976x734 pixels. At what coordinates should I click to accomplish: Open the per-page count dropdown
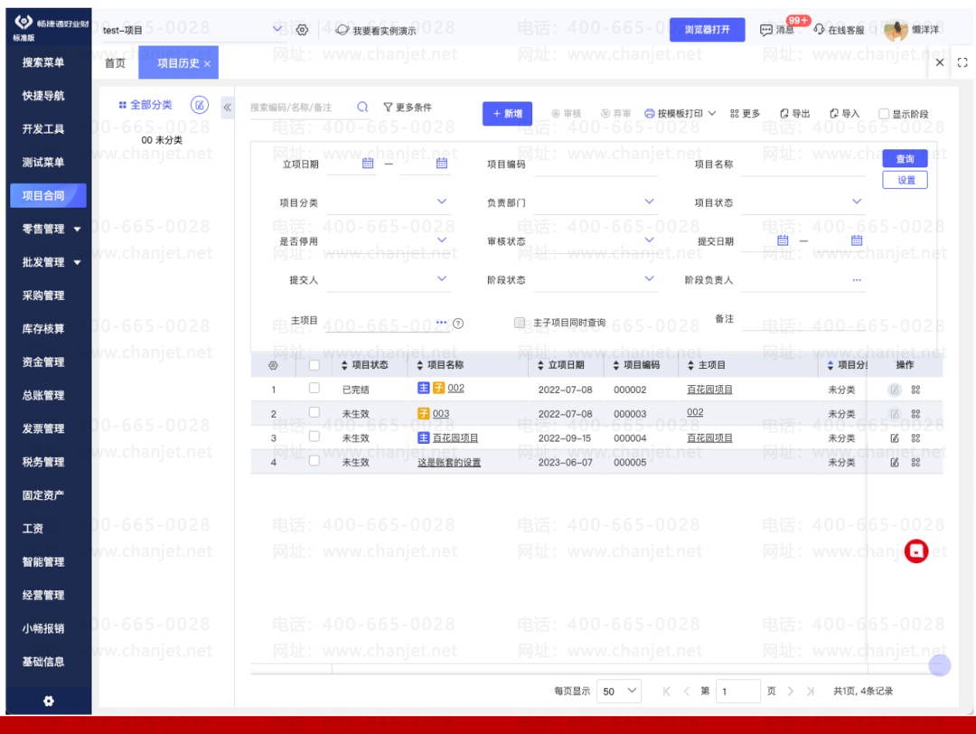pos(620,691)
